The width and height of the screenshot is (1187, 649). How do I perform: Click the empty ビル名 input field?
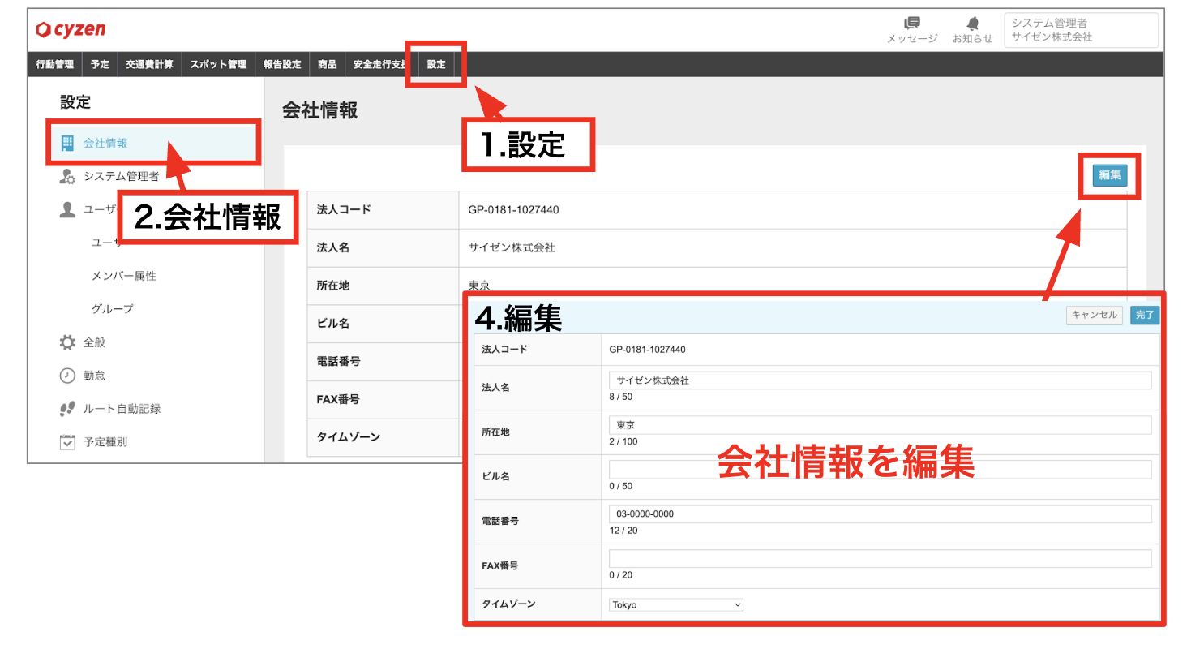click(880, 469)
